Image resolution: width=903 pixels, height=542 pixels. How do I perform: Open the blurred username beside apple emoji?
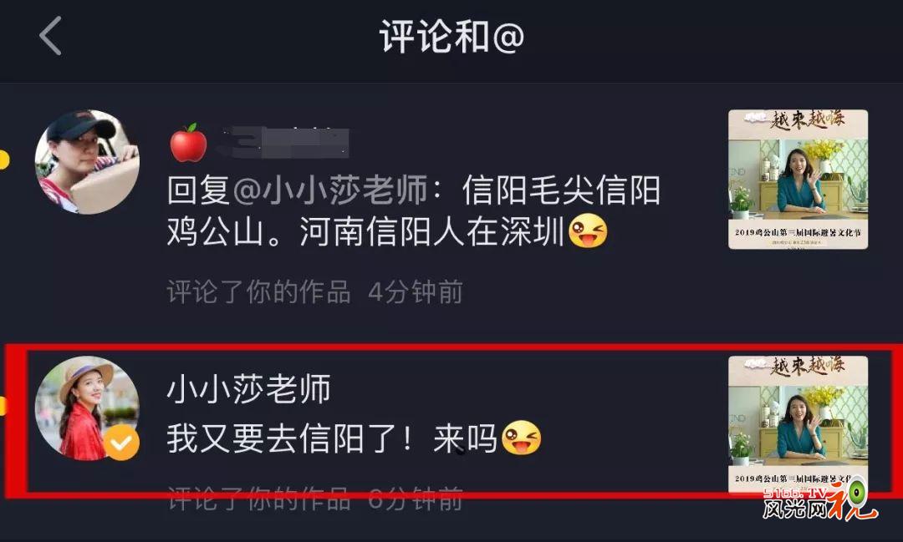coord(283,141)
